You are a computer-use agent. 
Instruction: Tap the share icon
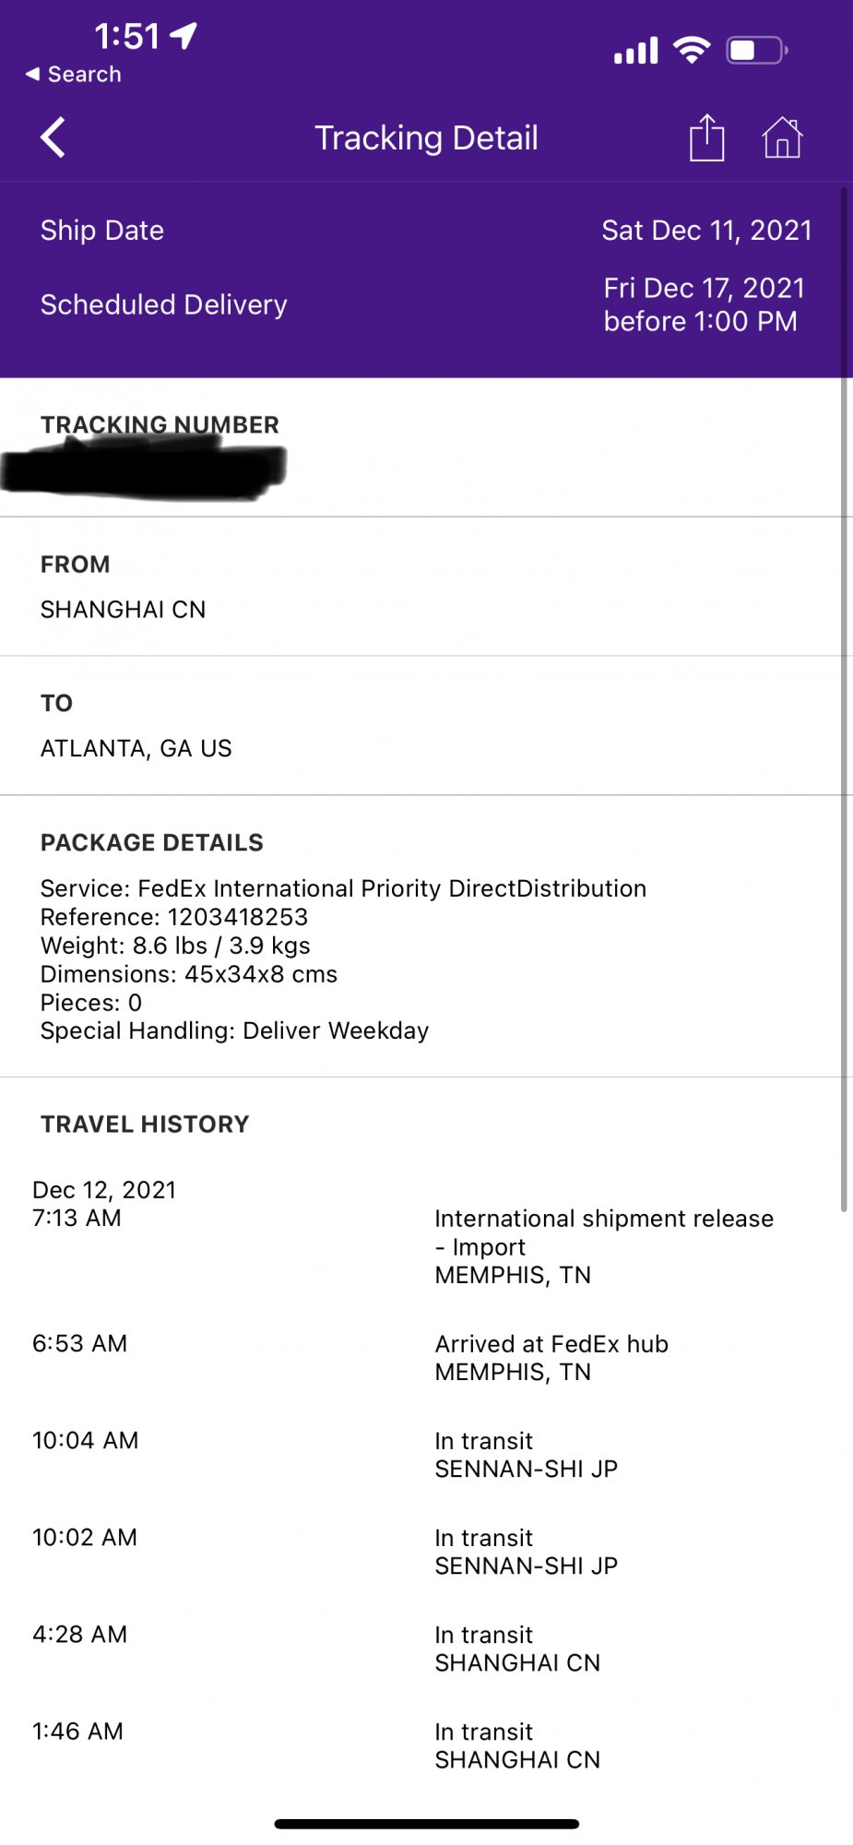(706, 138)
